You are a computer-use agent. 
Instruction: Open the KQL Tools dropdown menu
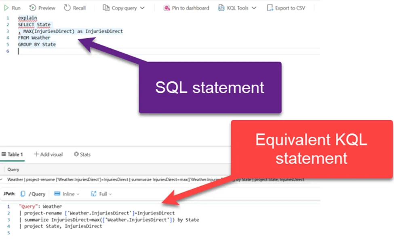coord(253,8)
